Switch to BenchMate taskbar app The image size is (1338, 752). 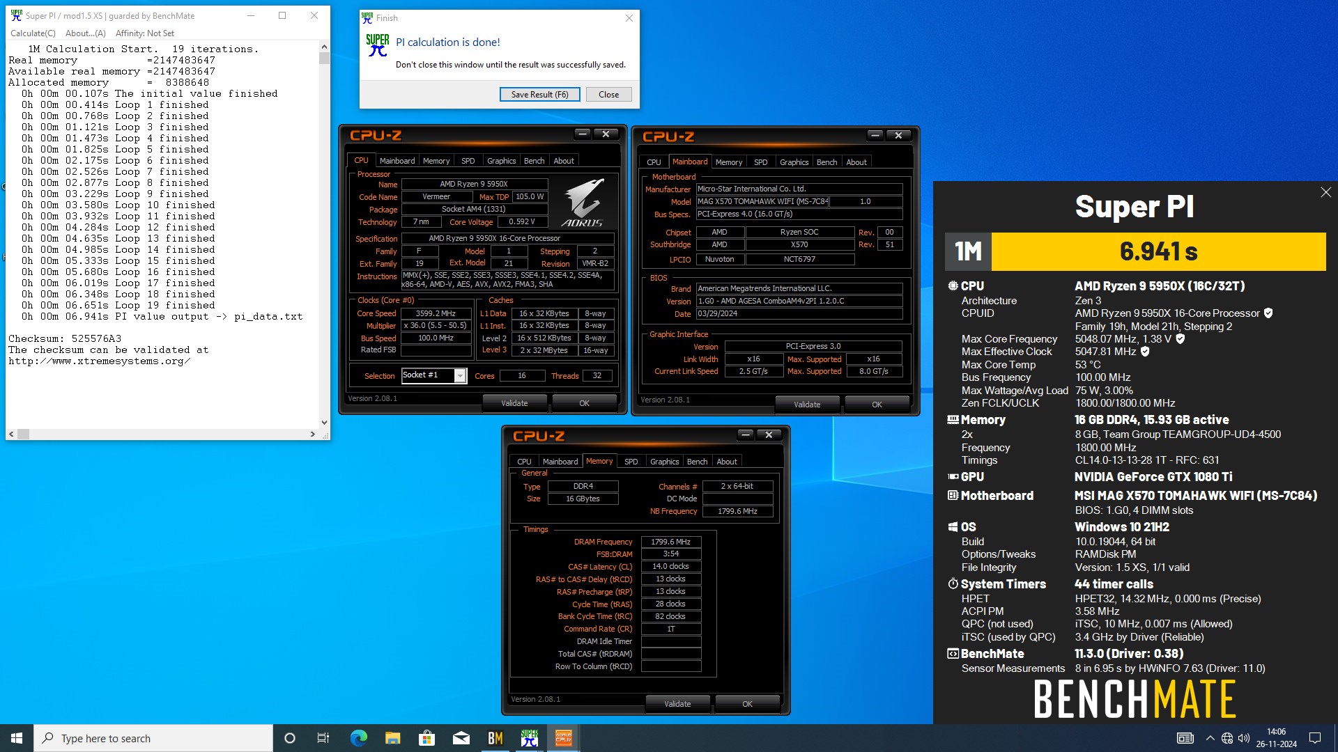click(x=495, y=738)
